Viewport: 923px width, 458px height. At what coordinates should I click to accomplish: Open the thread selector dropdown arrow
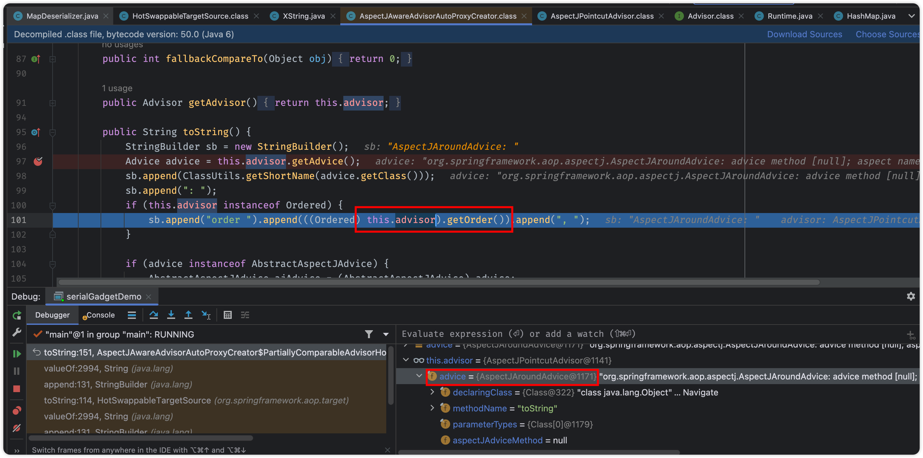pyautogui.click(x=386, y=335)
